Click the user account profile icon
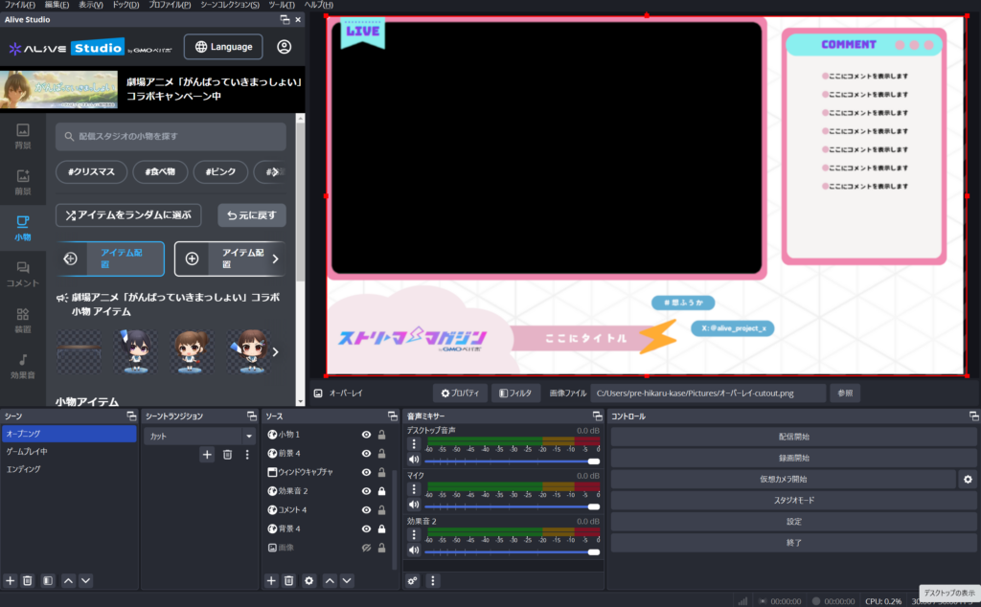The height and width of the screenshot is (607, 981). click(284, 47)
